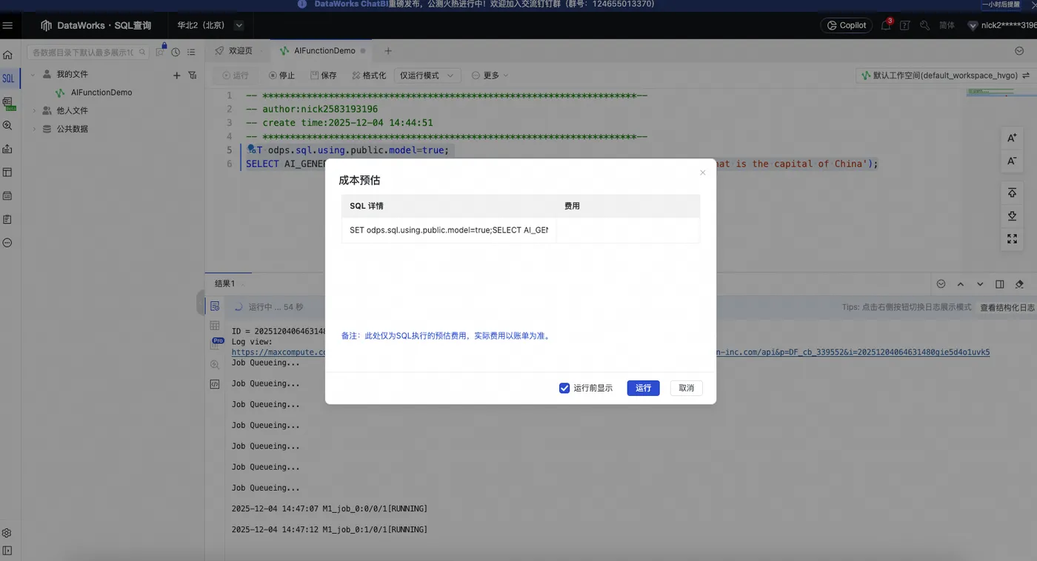Open the 仅运行模式 dropdown

[x=427, y=75]
